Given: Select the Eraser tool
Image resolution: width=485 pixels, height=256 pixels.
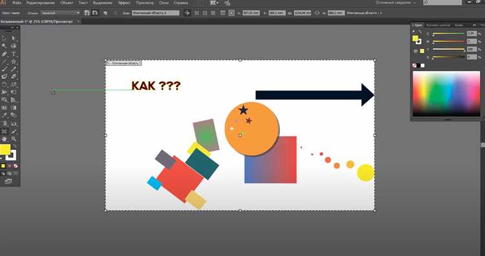Looking at the screenshot, I should [14, 77].
